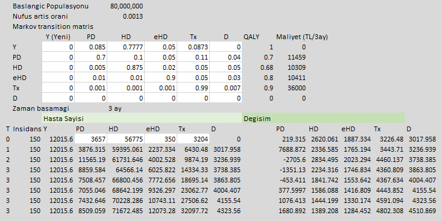Select negative Degisim value -1351.13

point(293,170)
